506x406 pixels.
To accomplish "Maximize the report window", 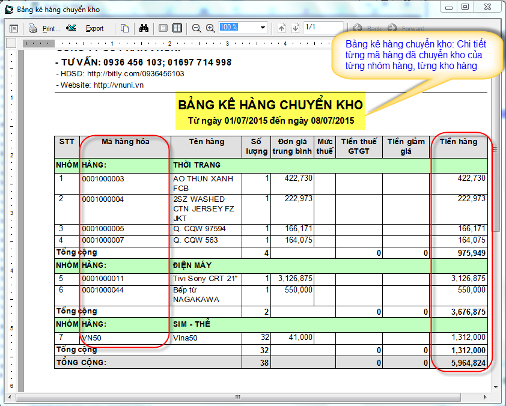I will pyautogui.click(x=465, y=7).
